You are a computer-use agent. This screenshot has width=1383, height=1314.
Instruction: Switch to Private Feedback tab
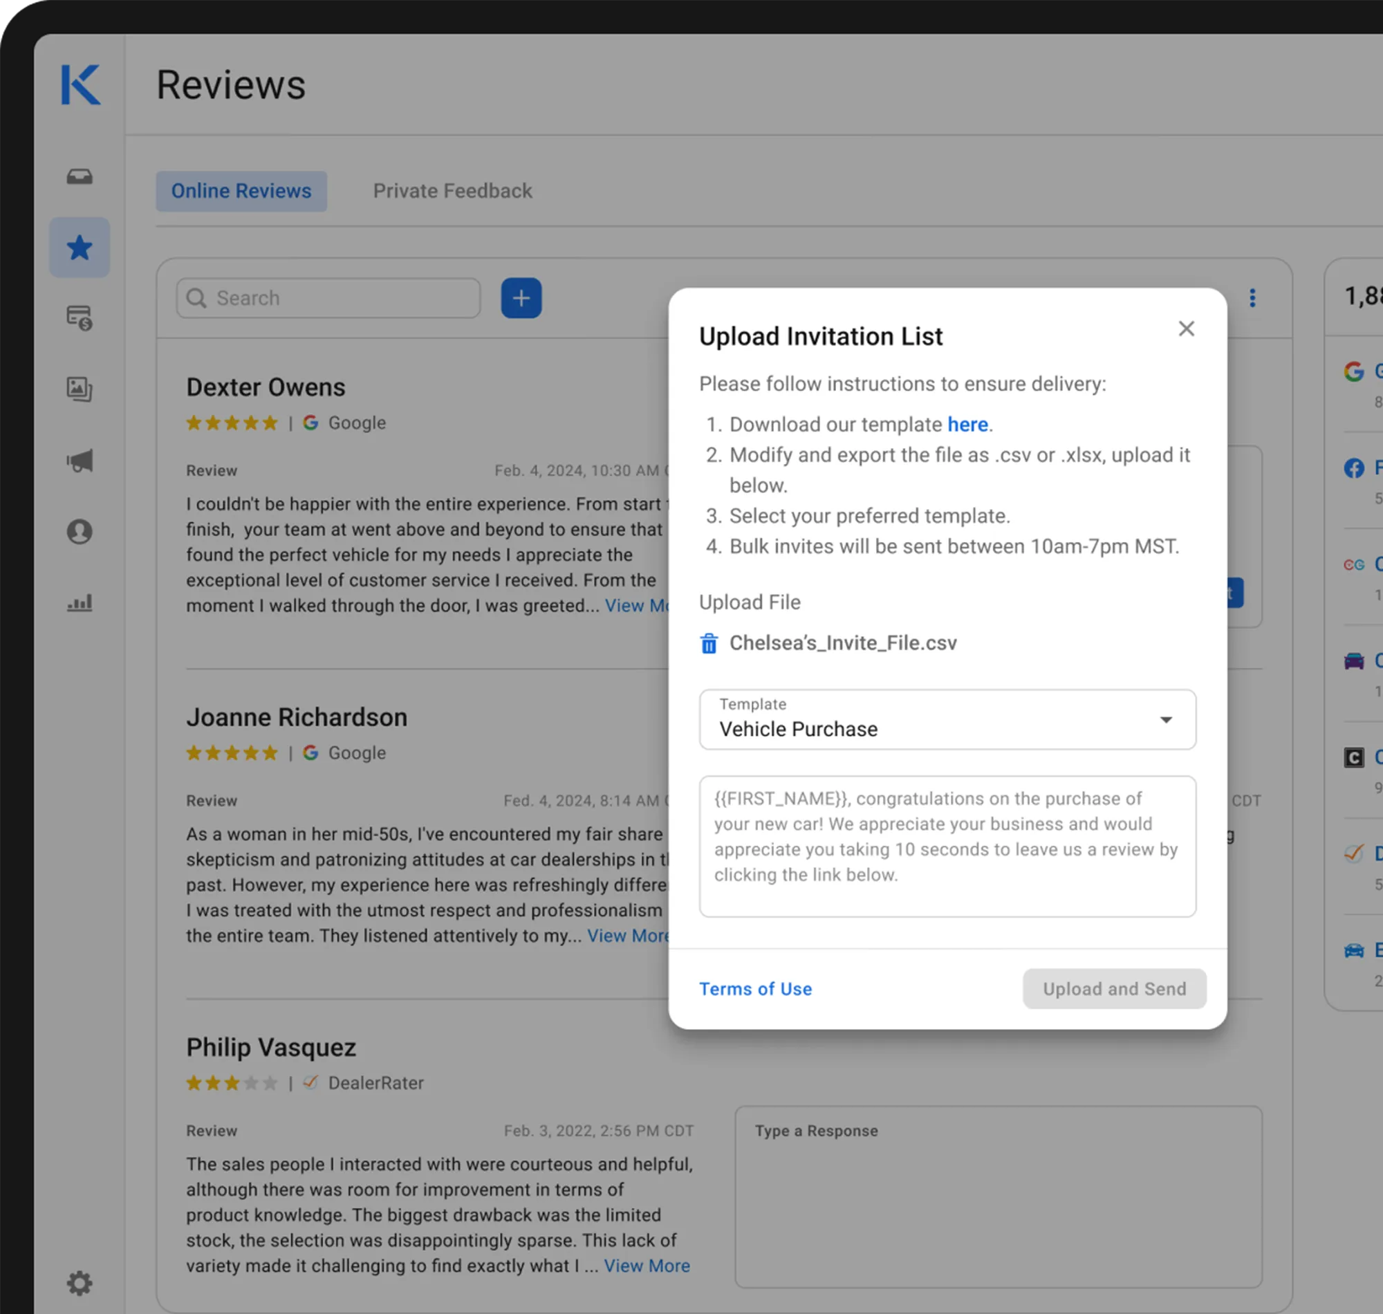click(x=452, y=191)
